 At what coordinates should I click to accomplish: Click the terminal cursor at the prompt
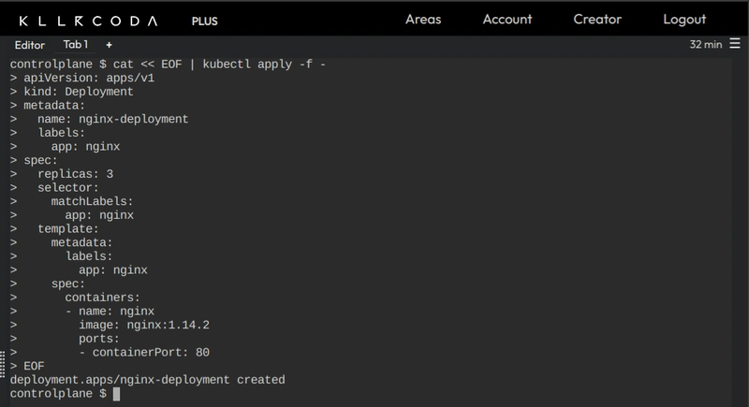(116, 394)
